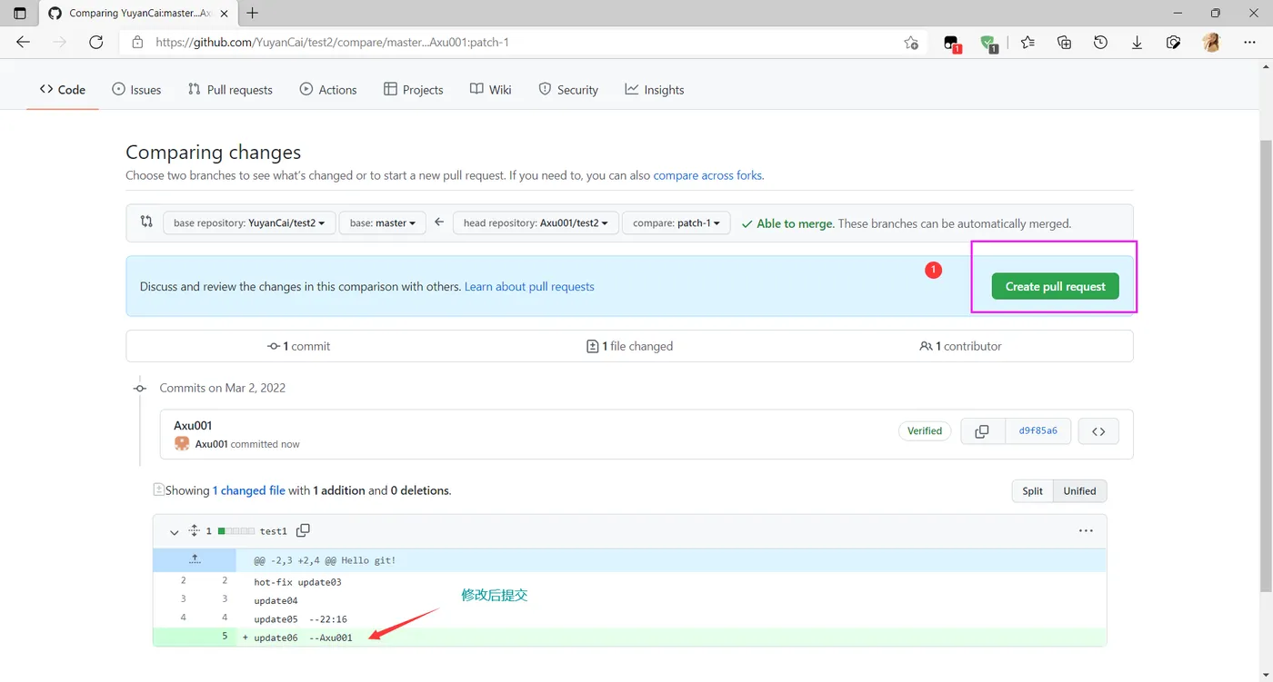Expand hidden lines above the hunk

pyautogui.click(x=195, y=560)
